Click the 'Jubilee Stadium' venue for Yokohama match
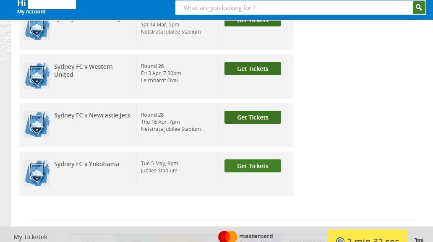This screenshot has height=242, width=433. coord(159,171)
